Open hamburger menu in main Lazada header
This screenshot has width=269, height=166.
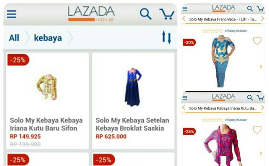[x=12, y=14]
